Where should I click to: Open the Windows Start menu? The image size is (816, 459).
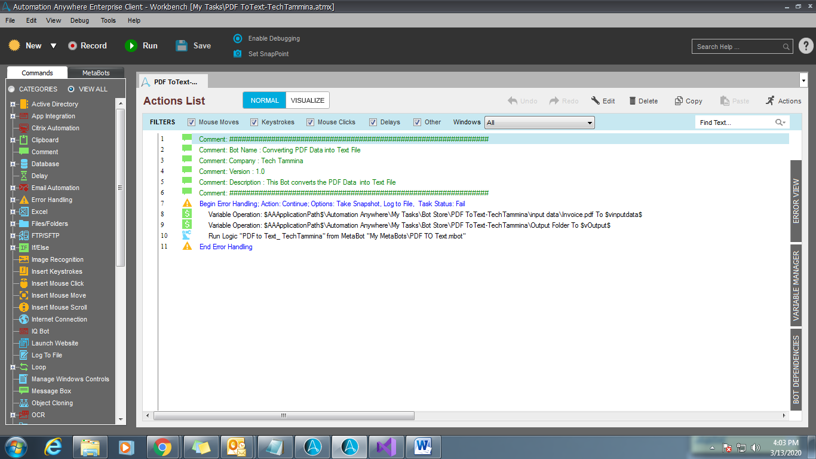click(x=15, y=446)
